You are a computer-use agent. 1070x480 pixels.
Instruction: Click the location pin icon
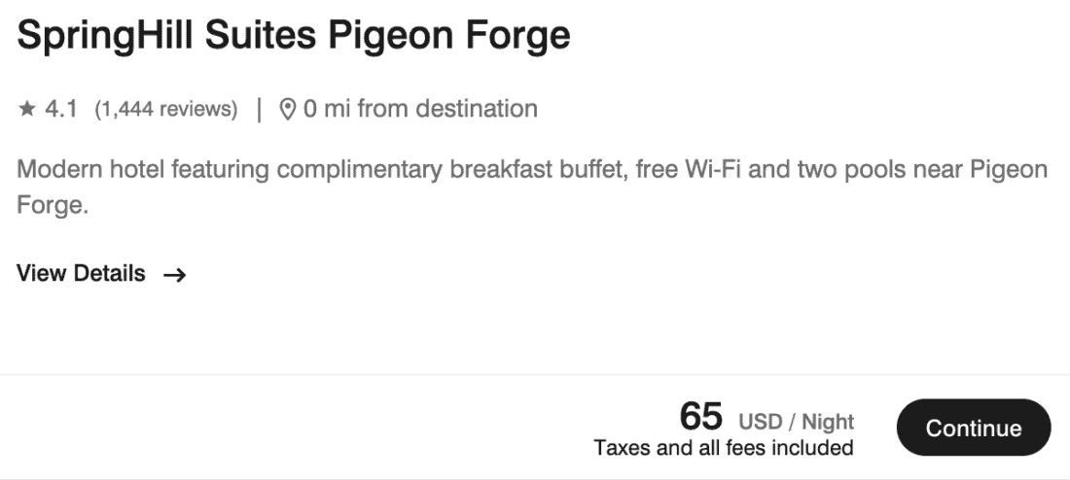287,110
